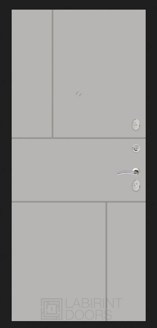Click the door peephole
The height and width of the screenshot is (328, 157).
pyautogui.click(x=78, y=94)
